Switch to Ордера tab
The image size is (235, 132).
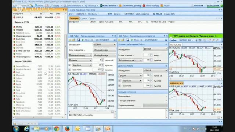(x=92, y=18)
